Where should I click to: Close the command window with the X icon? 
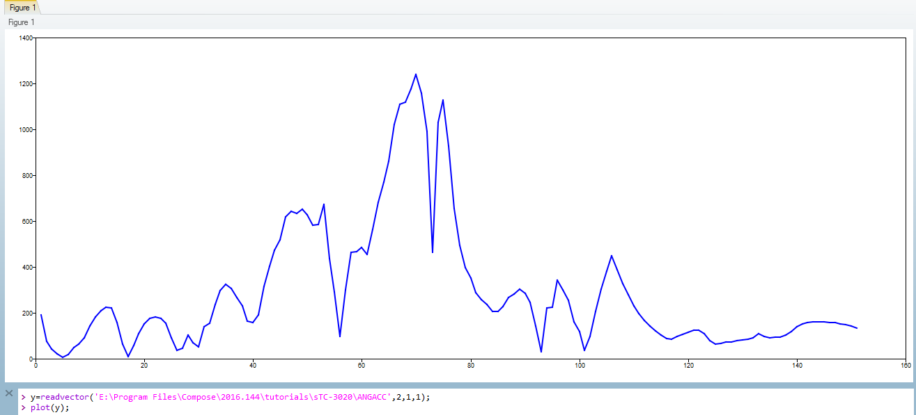9,393
